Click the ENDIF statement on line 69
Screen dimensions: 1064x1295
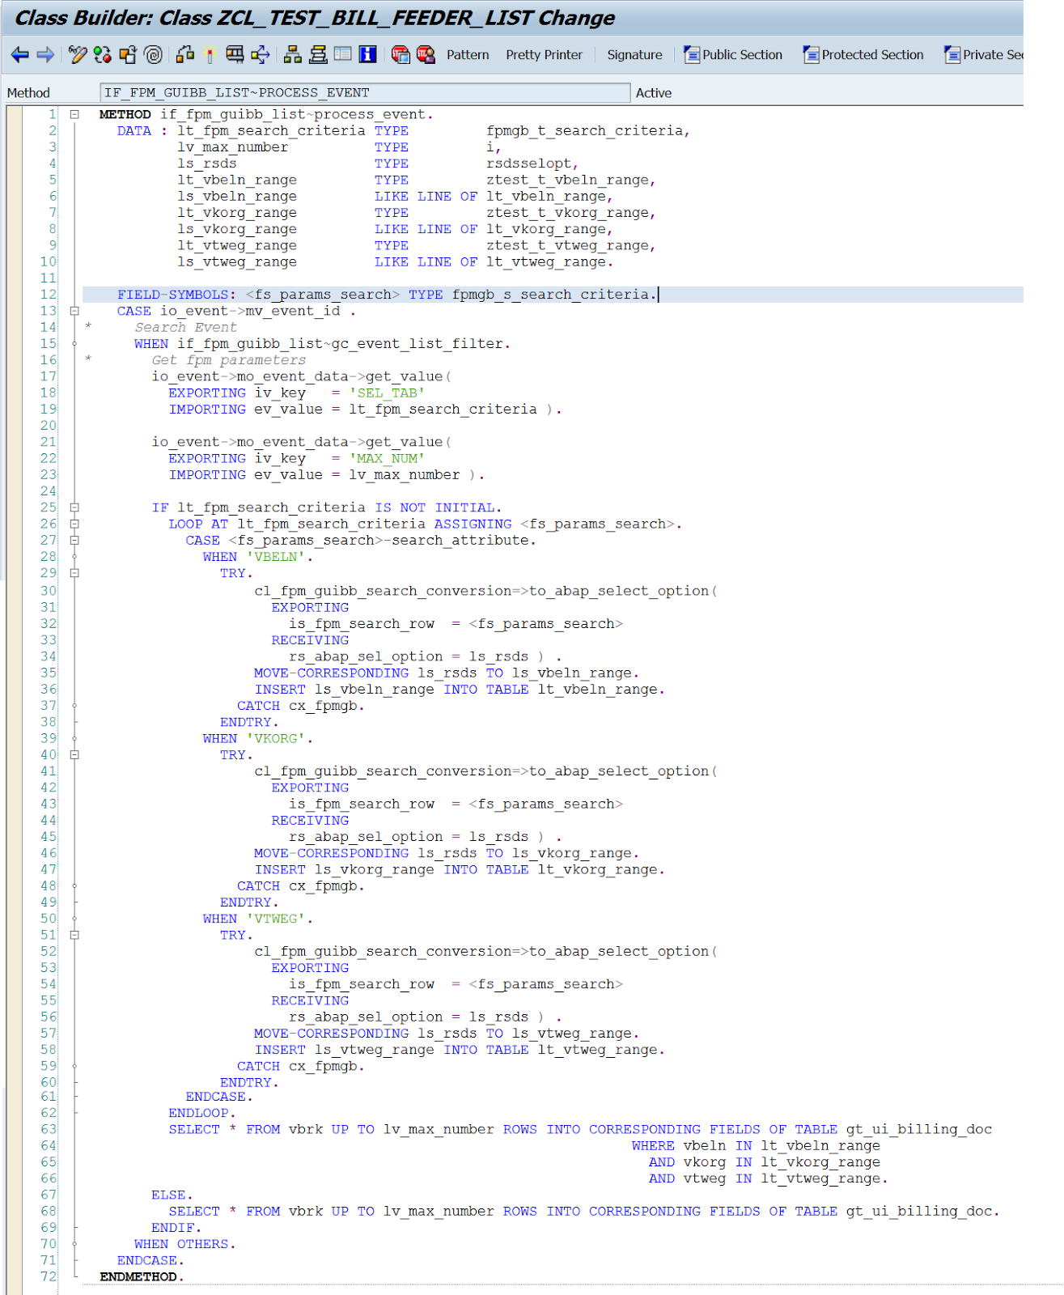tap(176, 1228)
